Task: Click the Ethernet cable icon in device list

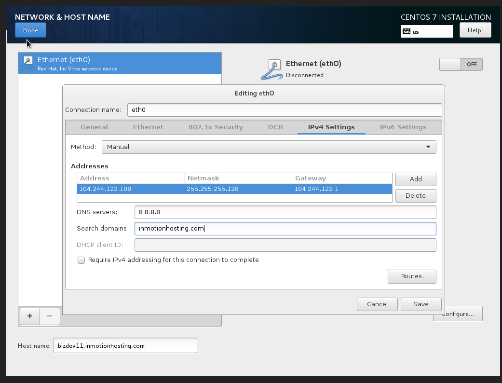Action: (x=28, y=63)
